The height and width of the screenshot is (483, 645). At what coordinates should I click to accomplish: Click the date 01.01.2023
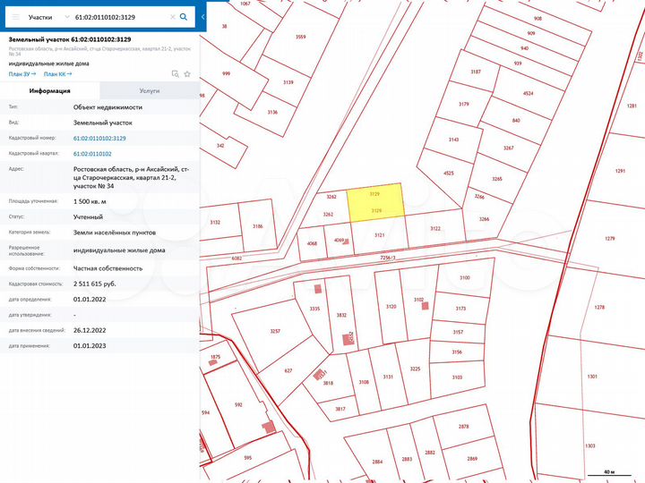pyautogui.click(x=90, y=346)
